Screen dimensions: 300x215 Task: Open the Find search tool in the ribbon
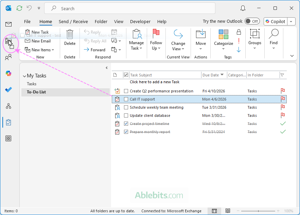pos(273,40)
